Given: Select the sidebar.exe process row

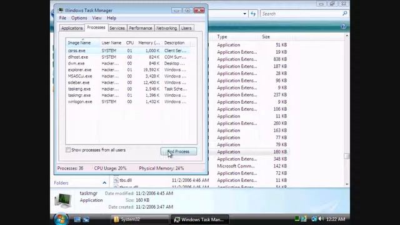Looking at the screenshot, I should 128,82.
